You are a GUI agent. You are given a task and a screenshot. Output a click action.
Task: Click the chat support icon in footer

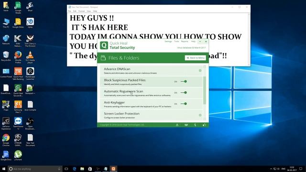[186, 125]
